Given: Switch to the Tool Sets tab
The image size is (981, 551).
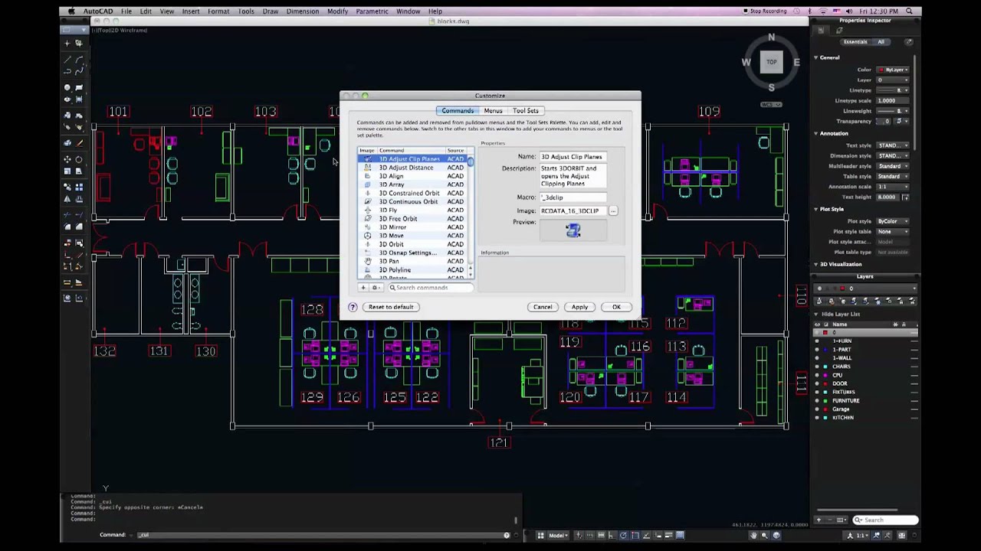Looking at the screenshot, I should [526, 111].
